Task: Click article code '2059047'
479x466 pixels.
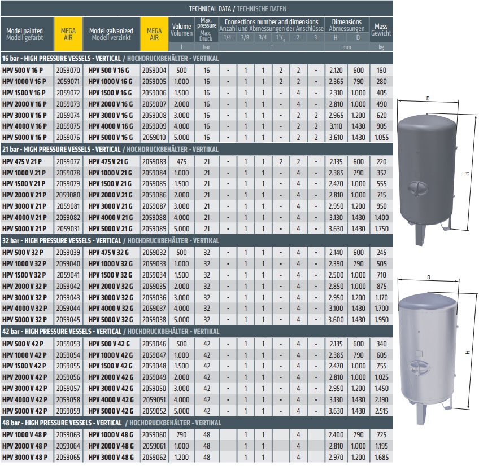Action: point(154,355)
